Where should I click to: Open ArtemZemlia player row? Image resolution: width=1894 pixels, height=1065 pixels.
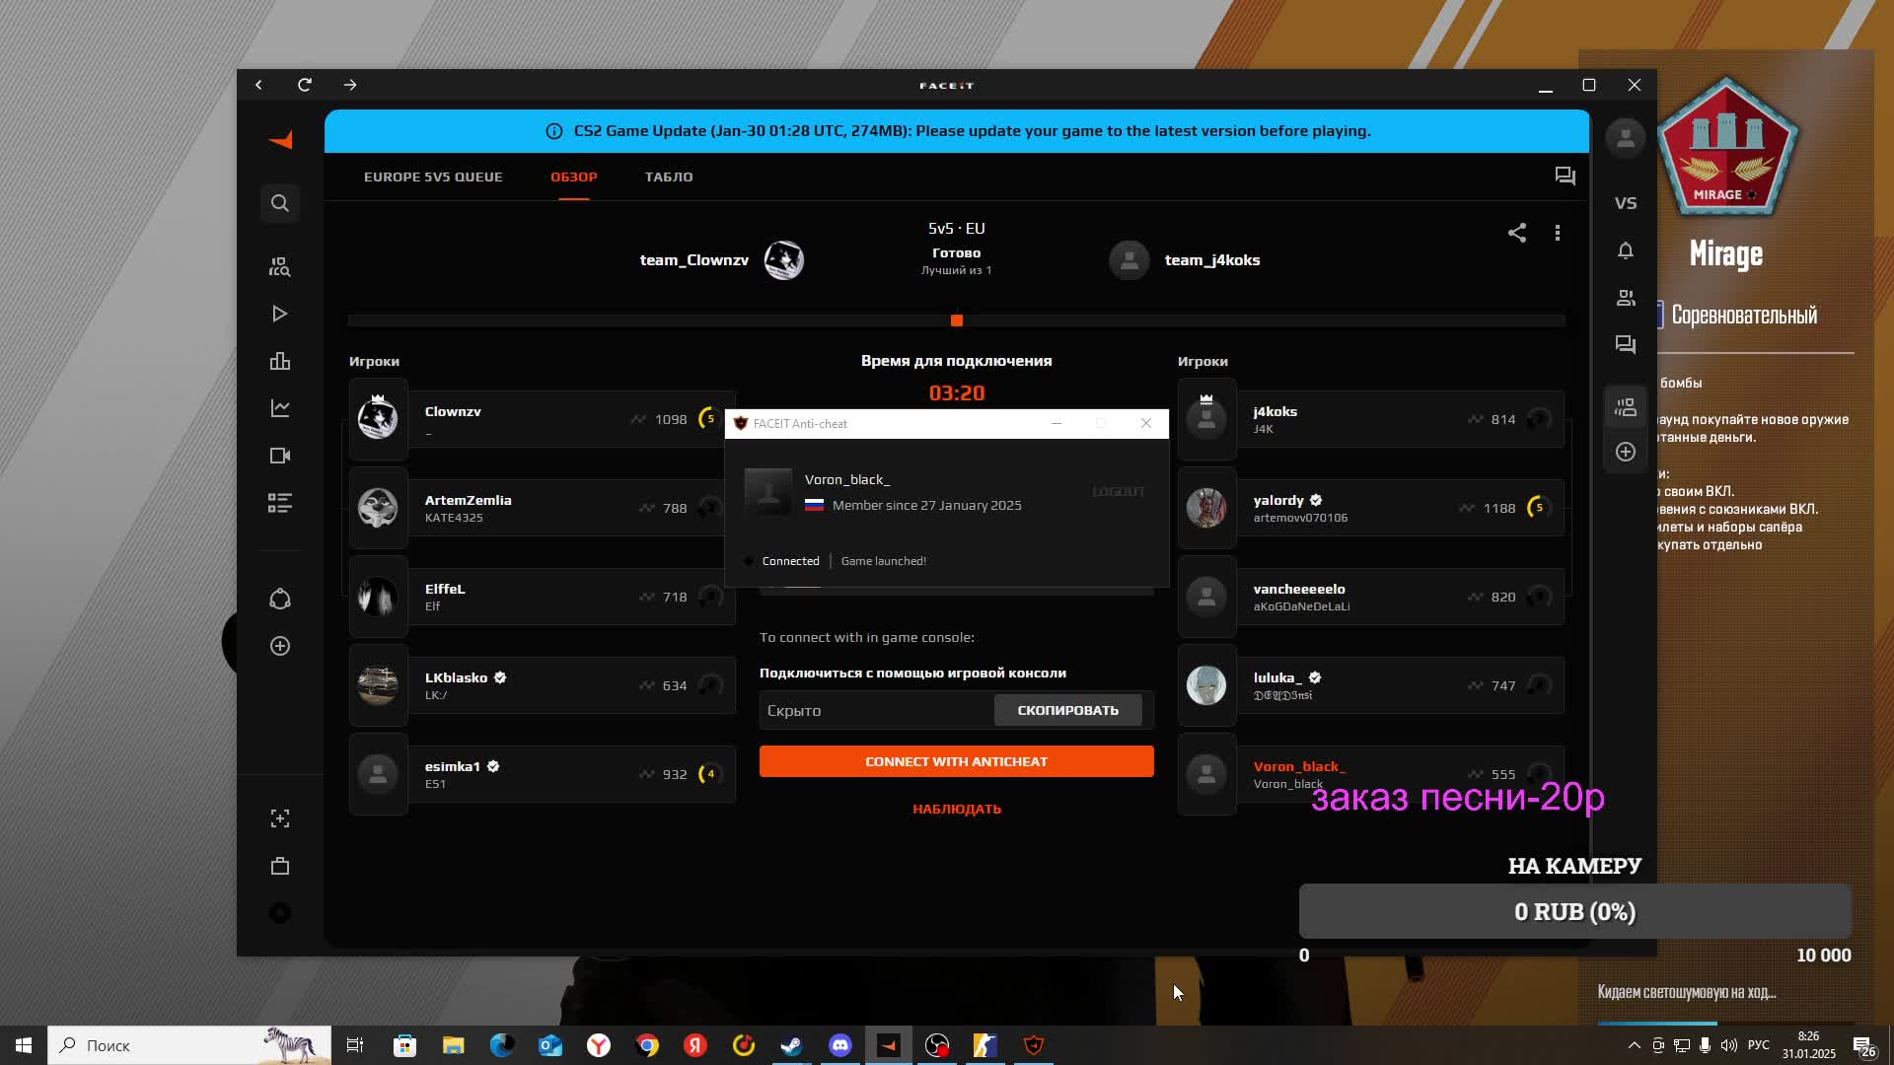543,508
